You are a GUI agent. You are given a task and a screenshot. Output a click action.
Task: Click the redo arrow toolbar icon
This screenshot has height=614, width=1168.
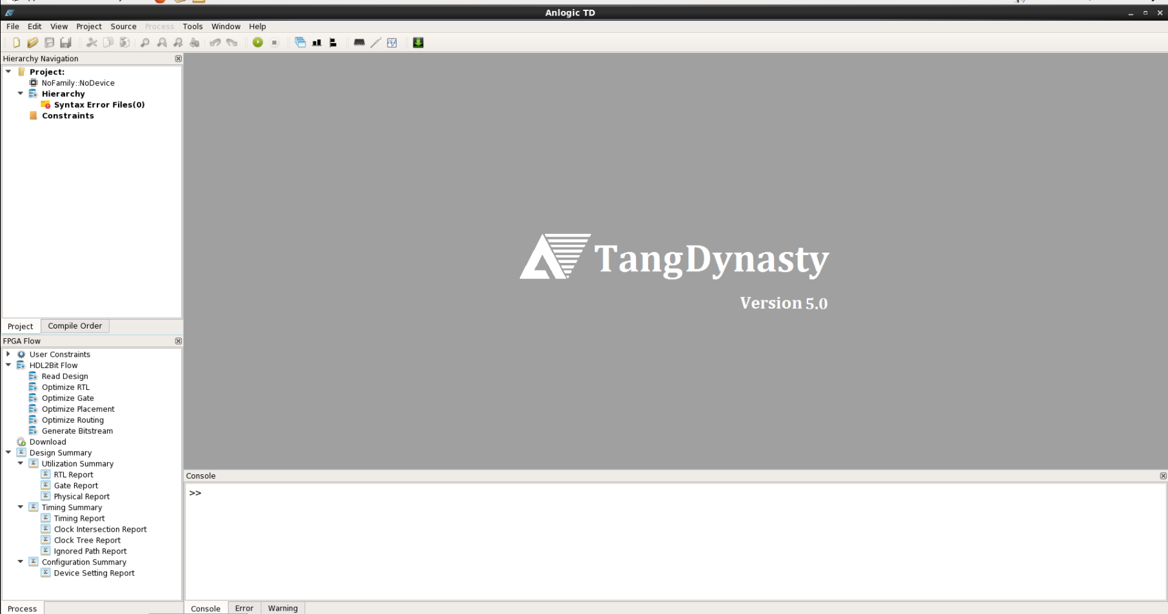pyautogui.click(x=232, y=43)
